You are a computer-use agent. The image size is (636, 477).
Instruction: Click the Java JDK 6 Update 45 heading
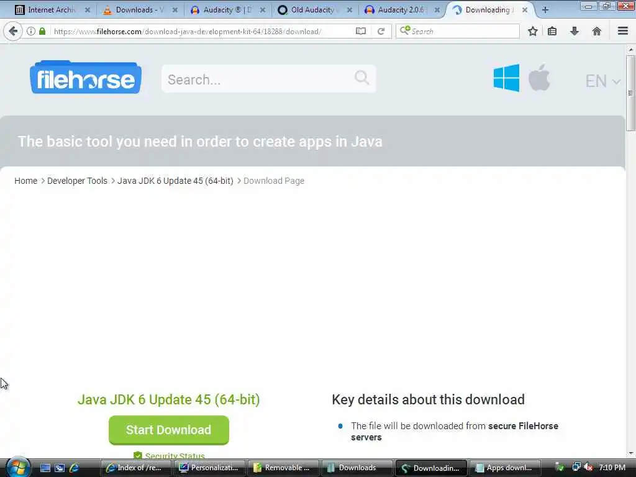pos(169,399)
